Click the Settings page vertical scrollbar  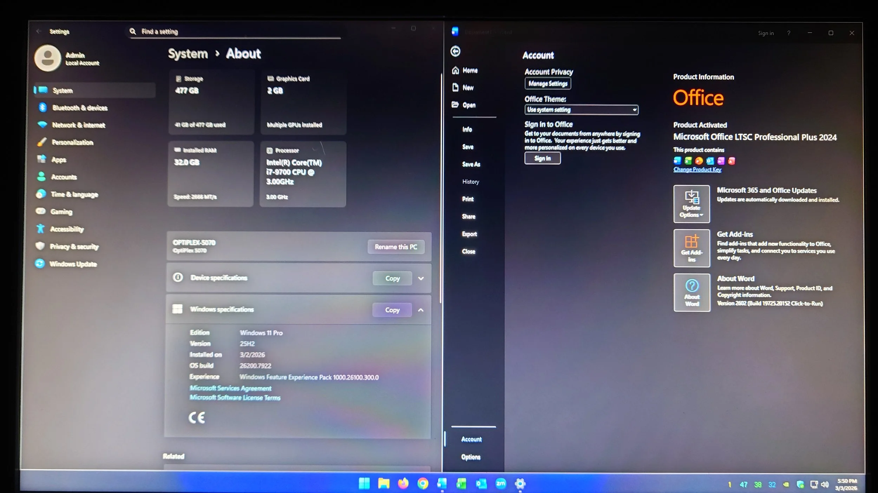click(x=441, y=188)
